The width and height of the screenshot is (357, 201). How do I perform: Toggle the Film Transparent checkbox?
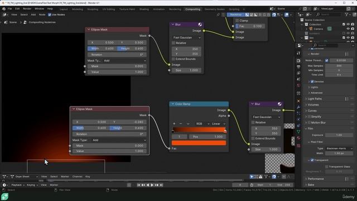tap(312, 160)
